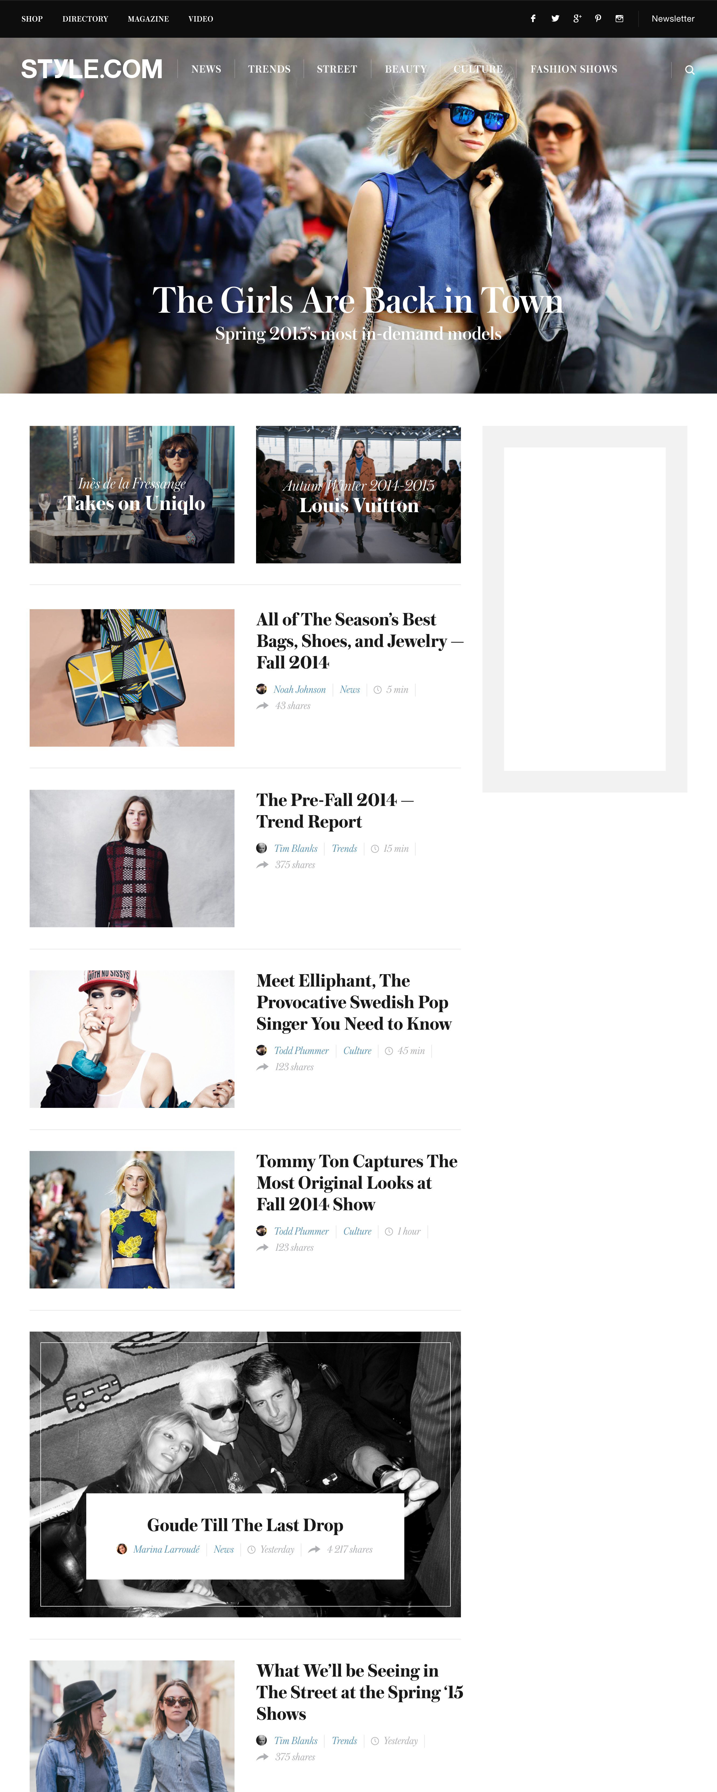Image resolution: width=717 pixels, height=1792 pixels.
Task: Open Takes on Uniqlo thumbnail
Action: (132, 495)
